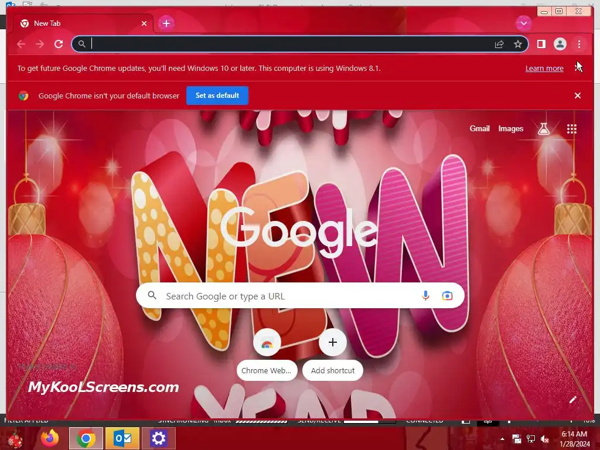Open the network tray icon
This screenshot has height=450, width=600.
click(x=531, y=439)
